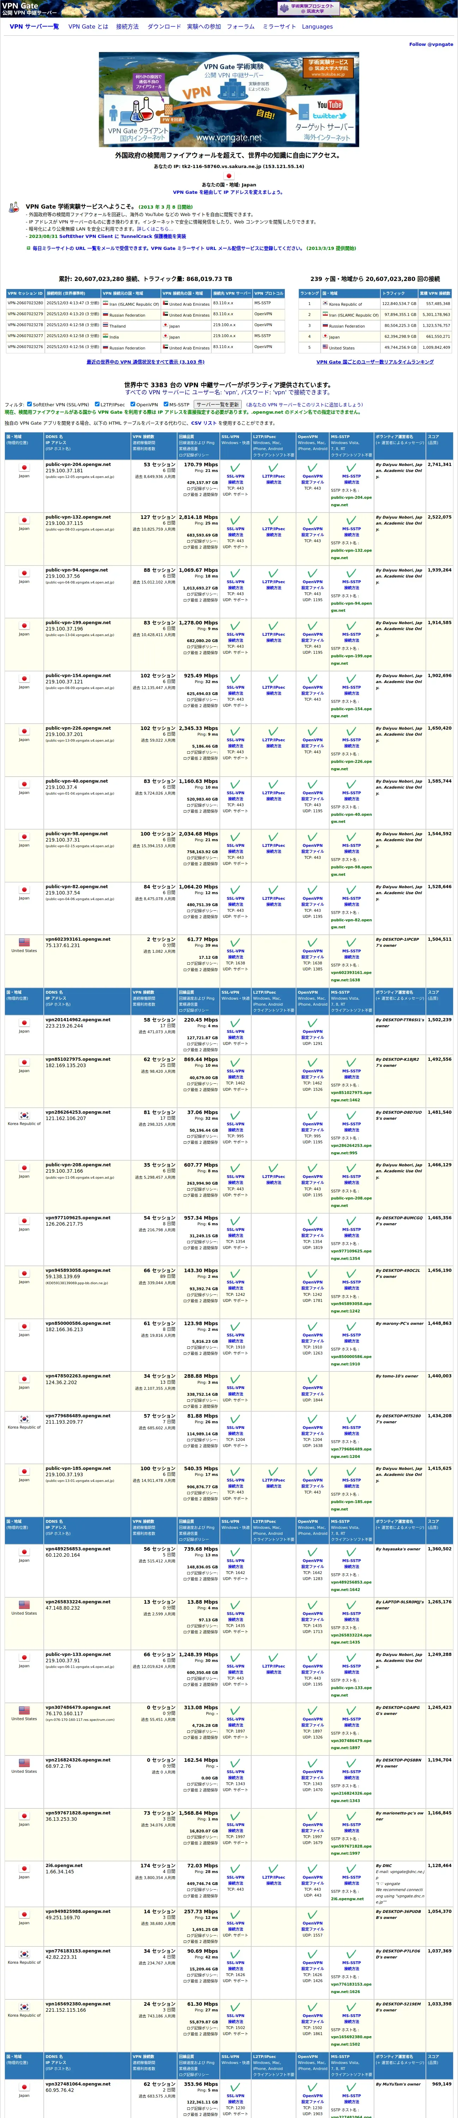
Task: Click the University of Tsukuba project logo
Action: pos(308,8)
